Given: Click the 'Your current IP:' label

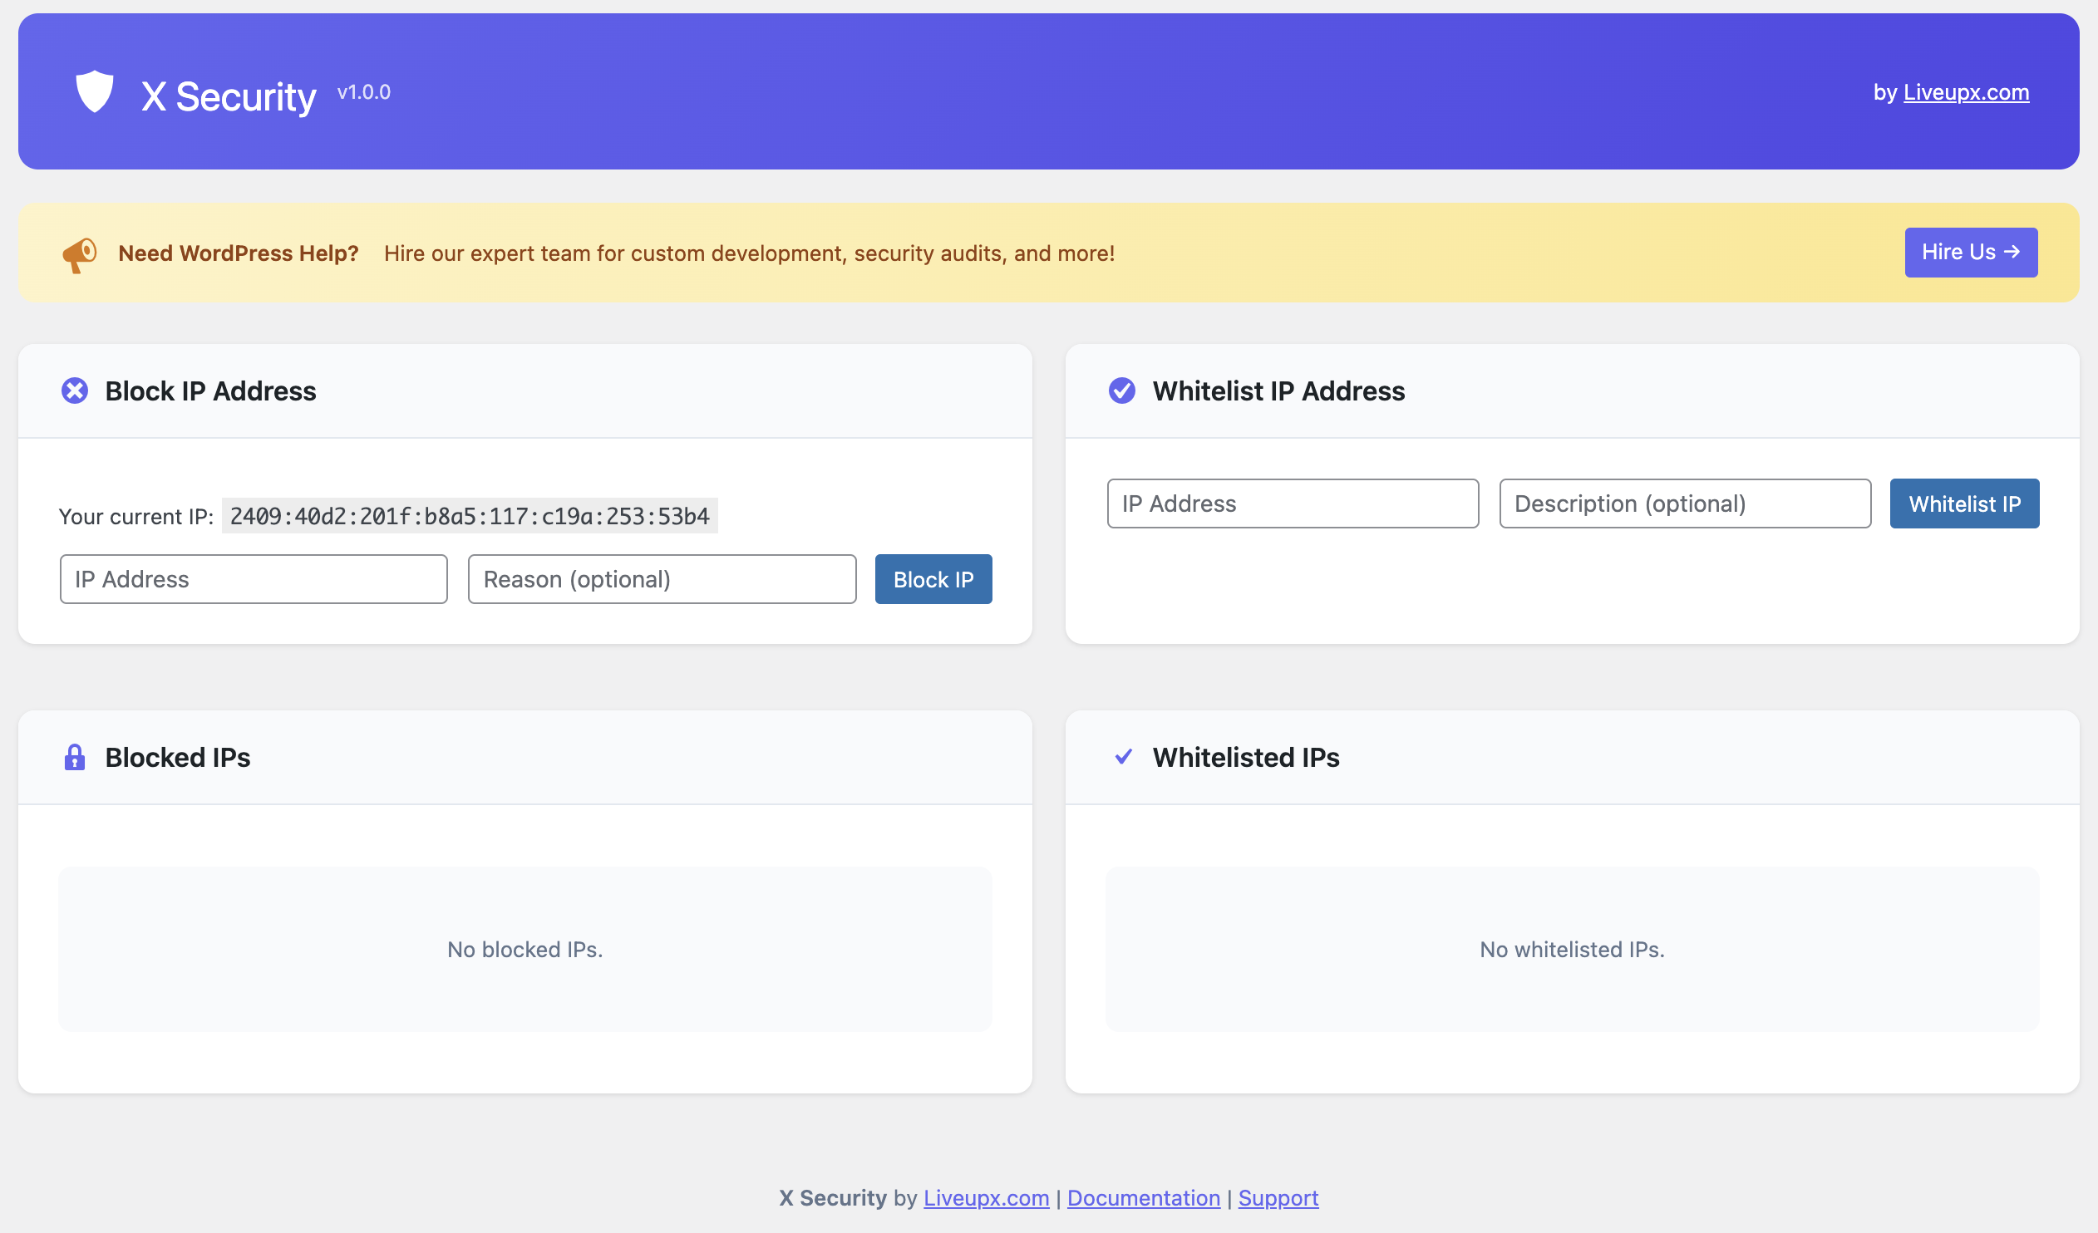Looking at the screenshot, I should pyautogui.click(x=136, y=517).
